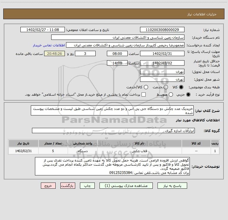Click the خروج exit button
This screenshot has height=220, width=228.
pyautogui.click(x=48, y=186)
